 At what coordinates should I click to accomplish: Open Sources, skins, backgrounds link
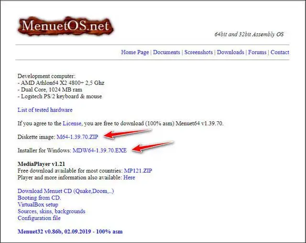51,211
